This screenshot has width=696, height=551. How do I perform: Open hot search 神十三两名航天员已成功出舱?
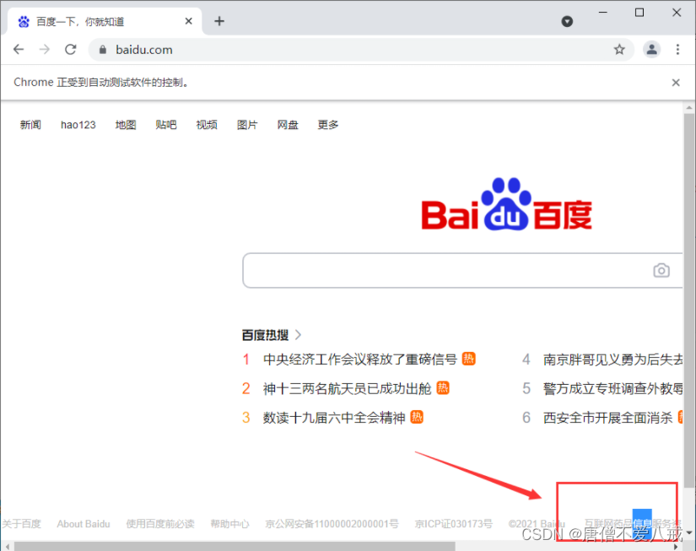tap(347, 388)
